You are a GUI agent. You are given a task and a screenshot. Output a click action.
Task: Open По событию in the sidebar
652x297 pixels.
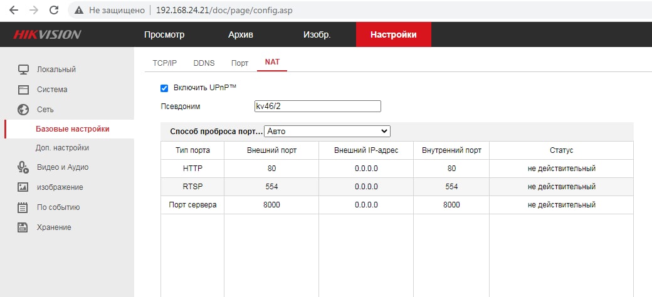[58, 207]
